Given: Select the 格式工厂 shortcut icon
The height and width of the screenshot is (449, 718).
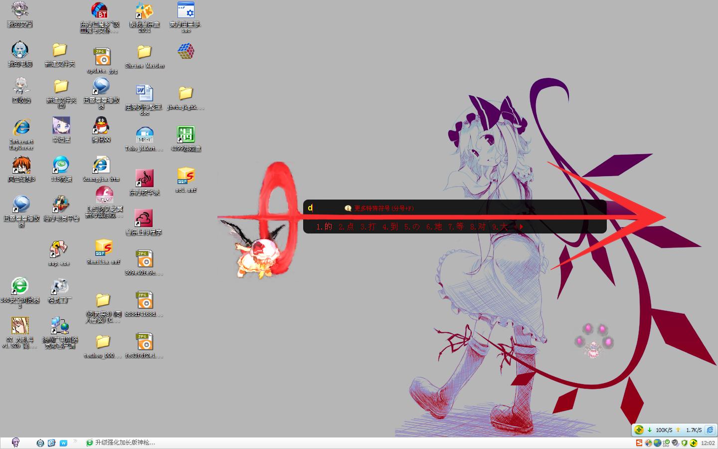Looking at the screenshot, I should click(x=60, y=290).
